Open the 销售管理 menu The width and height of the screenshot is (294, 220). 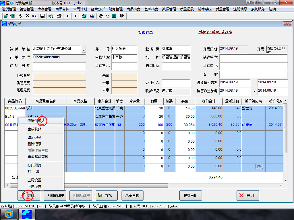tap(27, 9)
